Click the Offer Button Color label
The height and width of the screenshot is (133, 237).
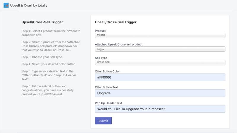[107, 72]
